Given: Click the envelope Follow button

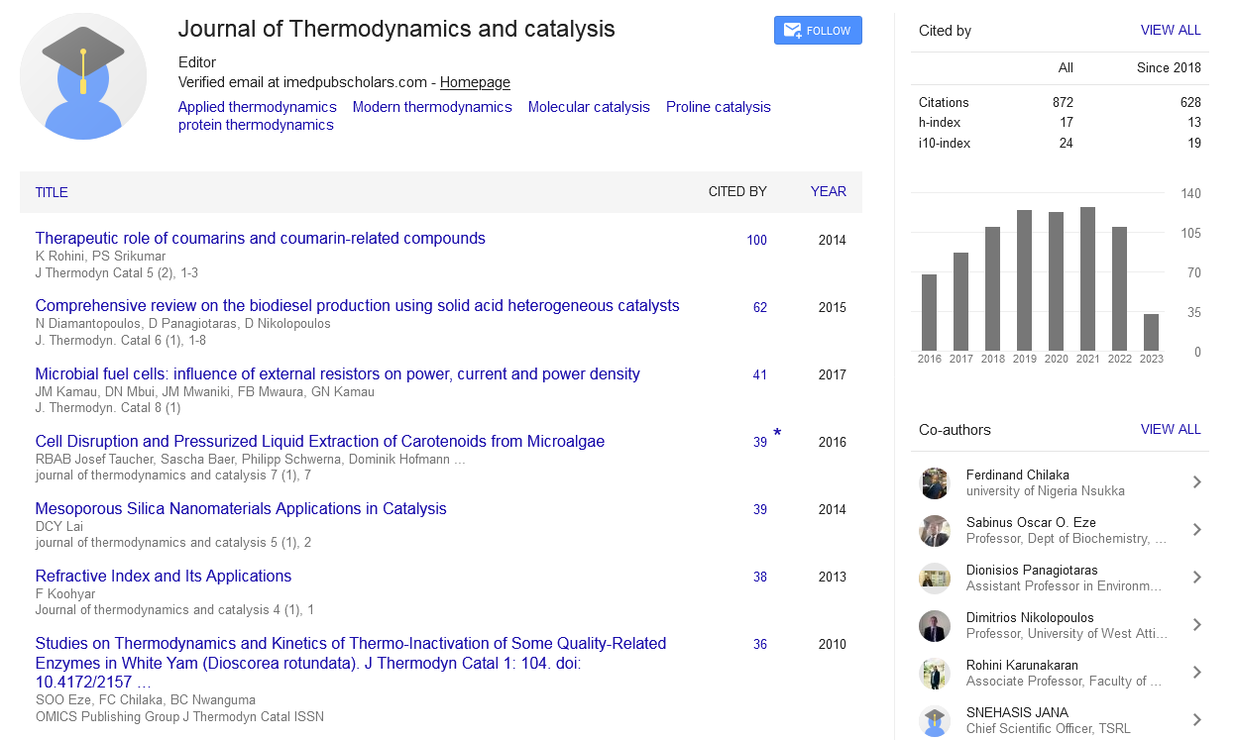Looking at the screenshot, I should pyautogui.click(x=818, y=31).
